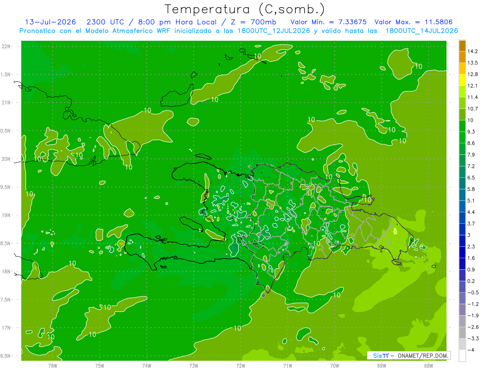Click the 22N latitude label

pyautogui.click(x=6, y=46)
